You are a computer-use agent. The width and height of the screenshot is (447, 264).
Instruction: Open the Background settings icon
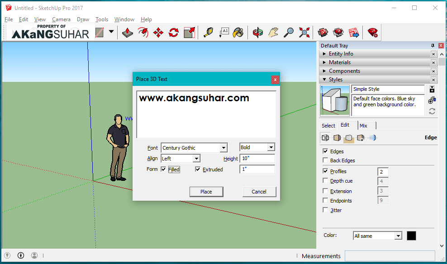click(349, 138)
